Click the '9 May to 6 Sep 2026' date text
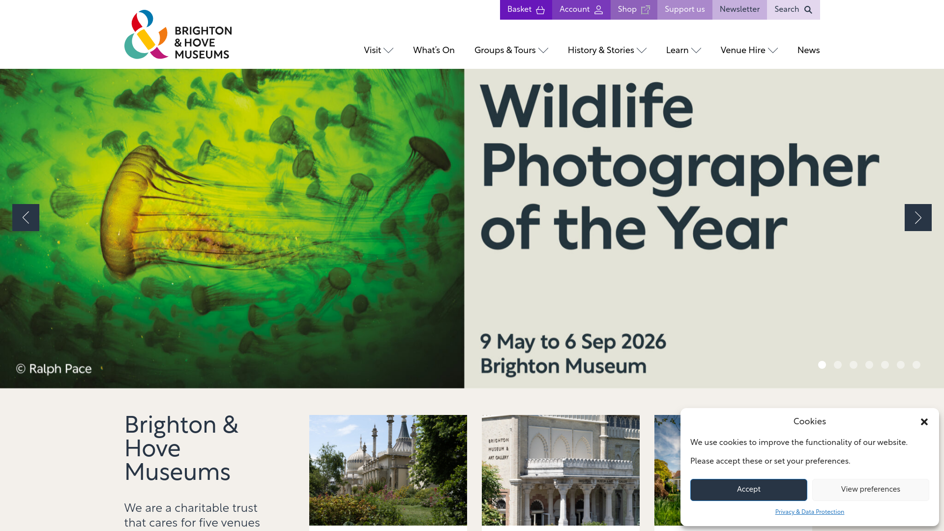The width and height of the screenshot is (944, 531). coord(573,342)
